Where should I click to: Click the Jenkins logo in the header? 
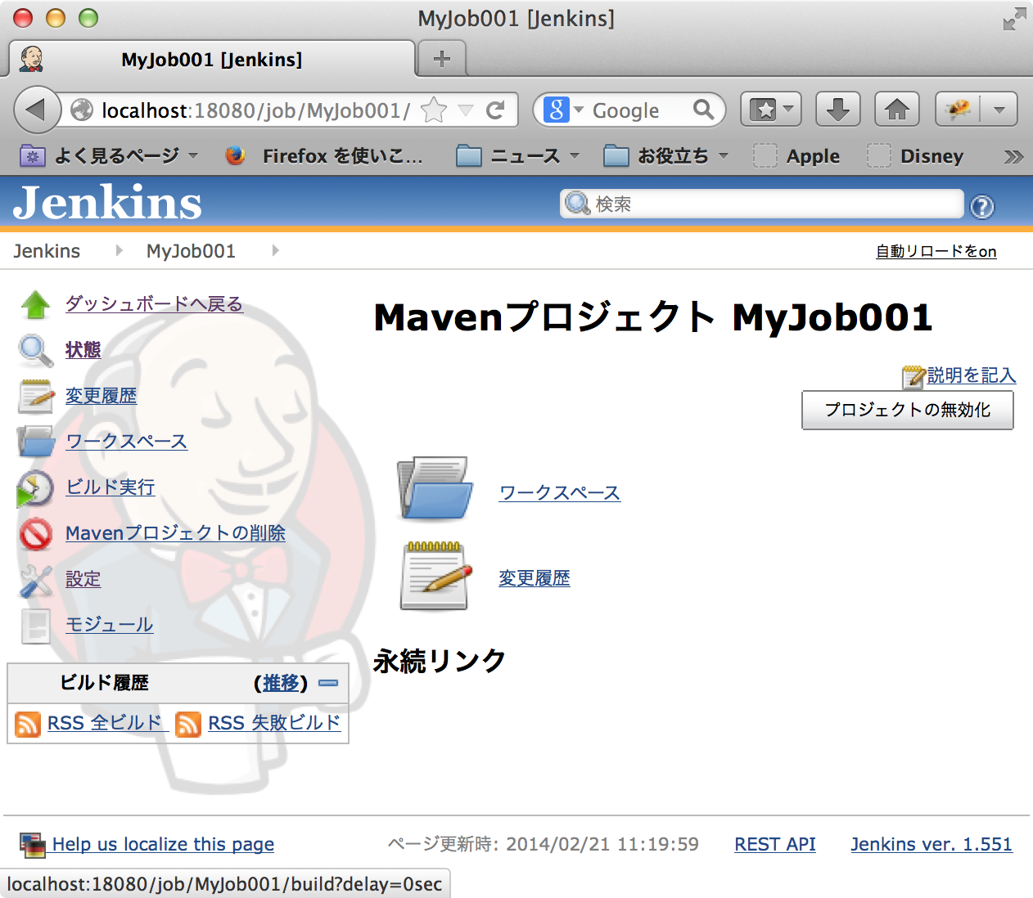coord(107,203)
